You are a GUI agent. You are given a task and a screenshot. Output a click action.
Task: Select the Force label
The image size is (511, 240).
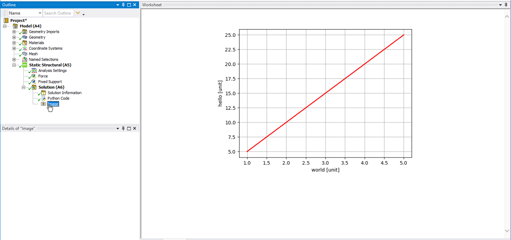[x=43, y=76]
